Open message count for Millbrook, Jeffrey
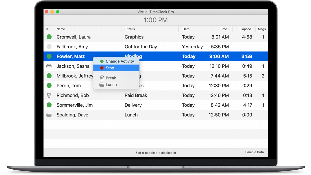Screen dimensions: 311x175 coord(263,76)
